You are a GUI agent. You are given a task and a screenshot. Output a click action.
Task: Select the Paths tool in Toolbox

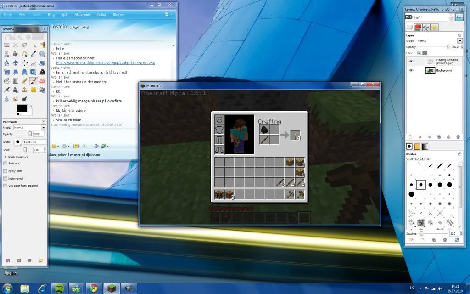click(25, 54)
